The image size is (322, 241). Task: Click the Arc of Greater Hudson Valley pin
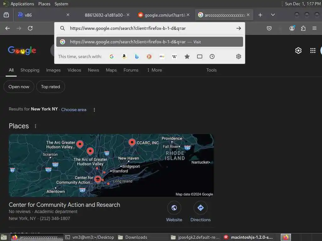click(90, 151)
